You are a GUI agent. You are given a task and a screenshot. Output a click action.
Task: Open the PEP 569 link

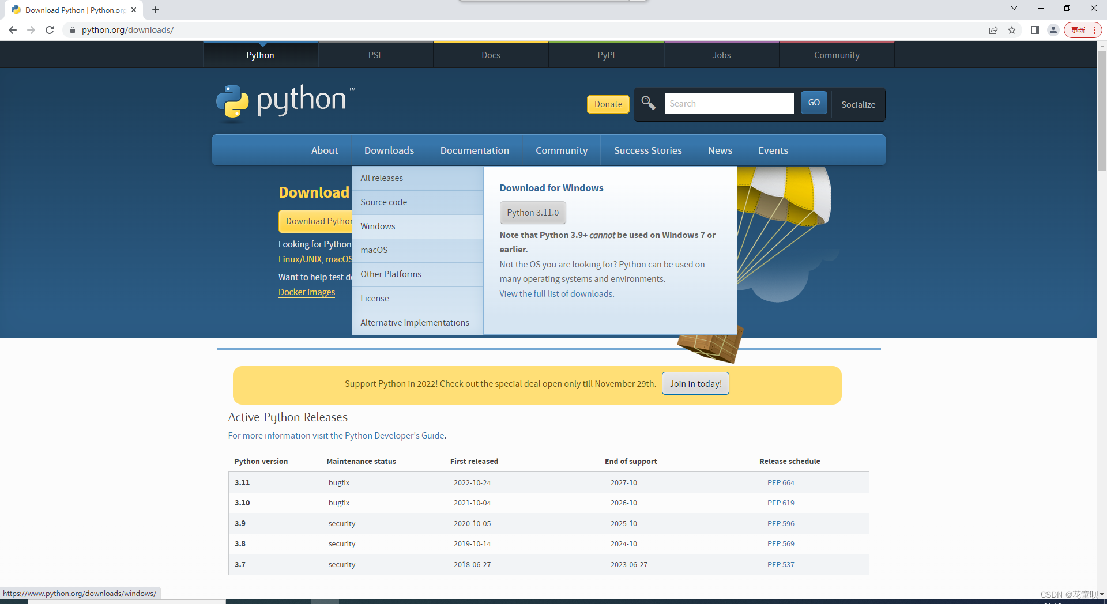coord(781,544)
